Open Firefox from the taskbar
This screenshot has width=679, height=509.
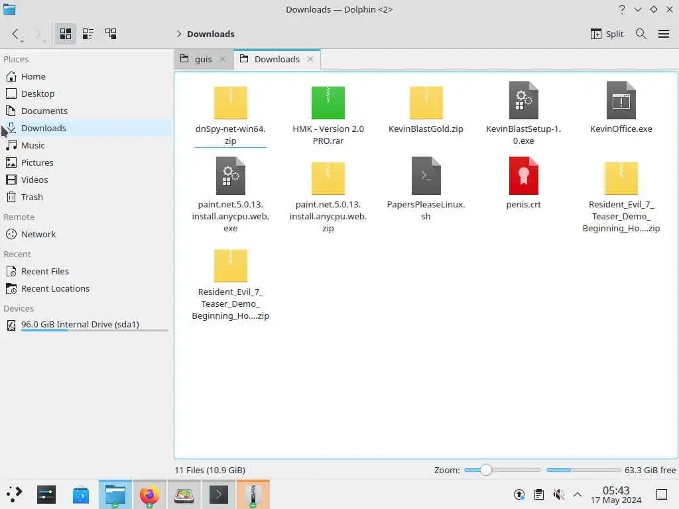point(149,494)
